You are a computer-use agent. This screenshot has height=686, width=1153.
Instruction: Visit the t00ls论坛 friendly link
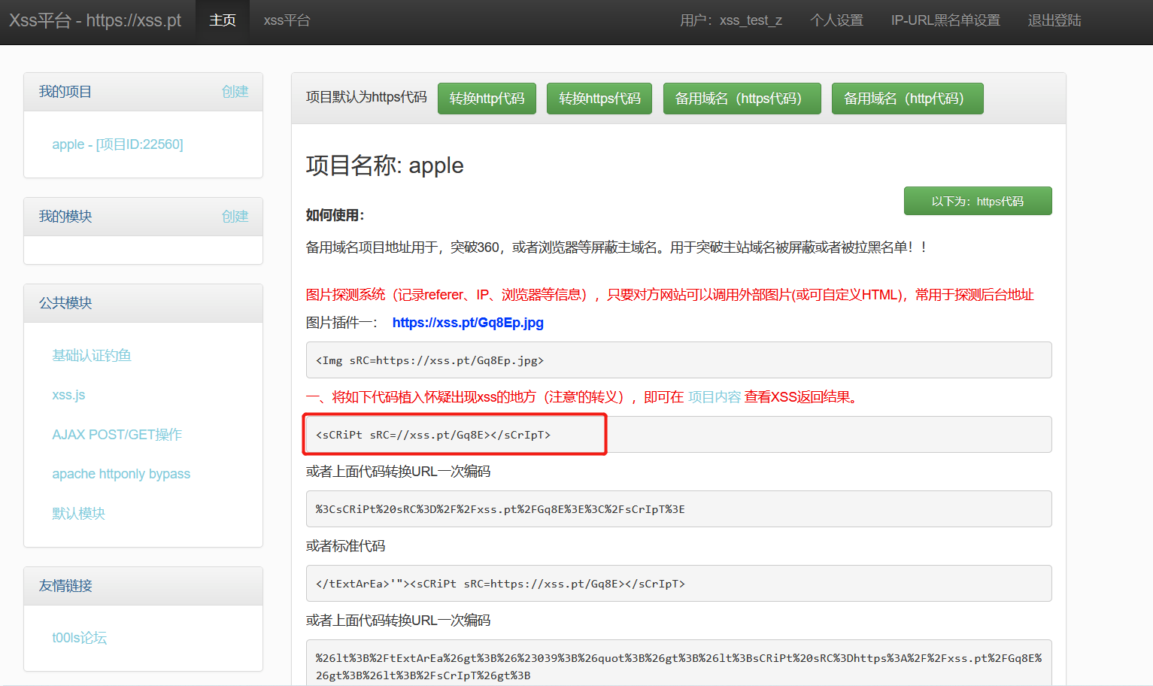coord(79,638)
